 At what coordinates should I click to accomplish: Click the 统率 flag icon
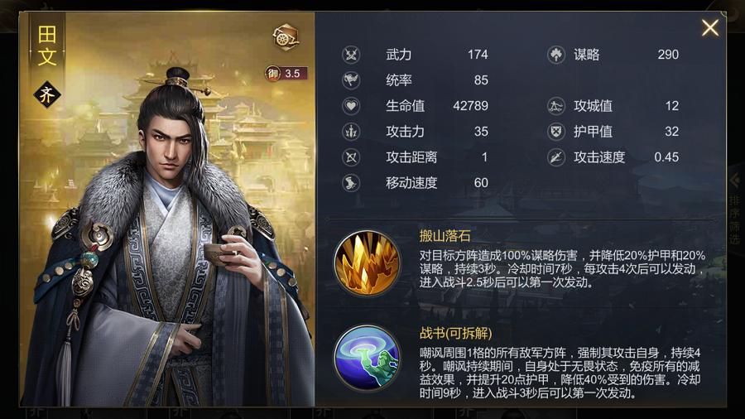pyautogui.click(x=351, y=80)
